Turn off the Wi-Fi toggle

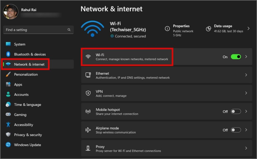[x=236, y=57]
